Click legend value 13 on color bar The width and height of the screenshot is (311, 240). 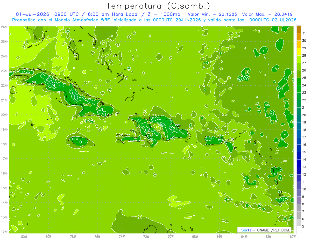click(304, 167)
